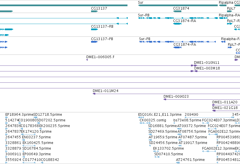Click the RpL7 gene bar
This screenshot has height=164, width=240.
click(x=230, y=11)
